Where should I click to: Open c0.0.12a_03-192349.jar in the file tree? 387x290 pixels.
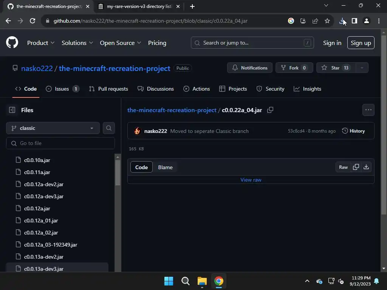tap(51, 245)
